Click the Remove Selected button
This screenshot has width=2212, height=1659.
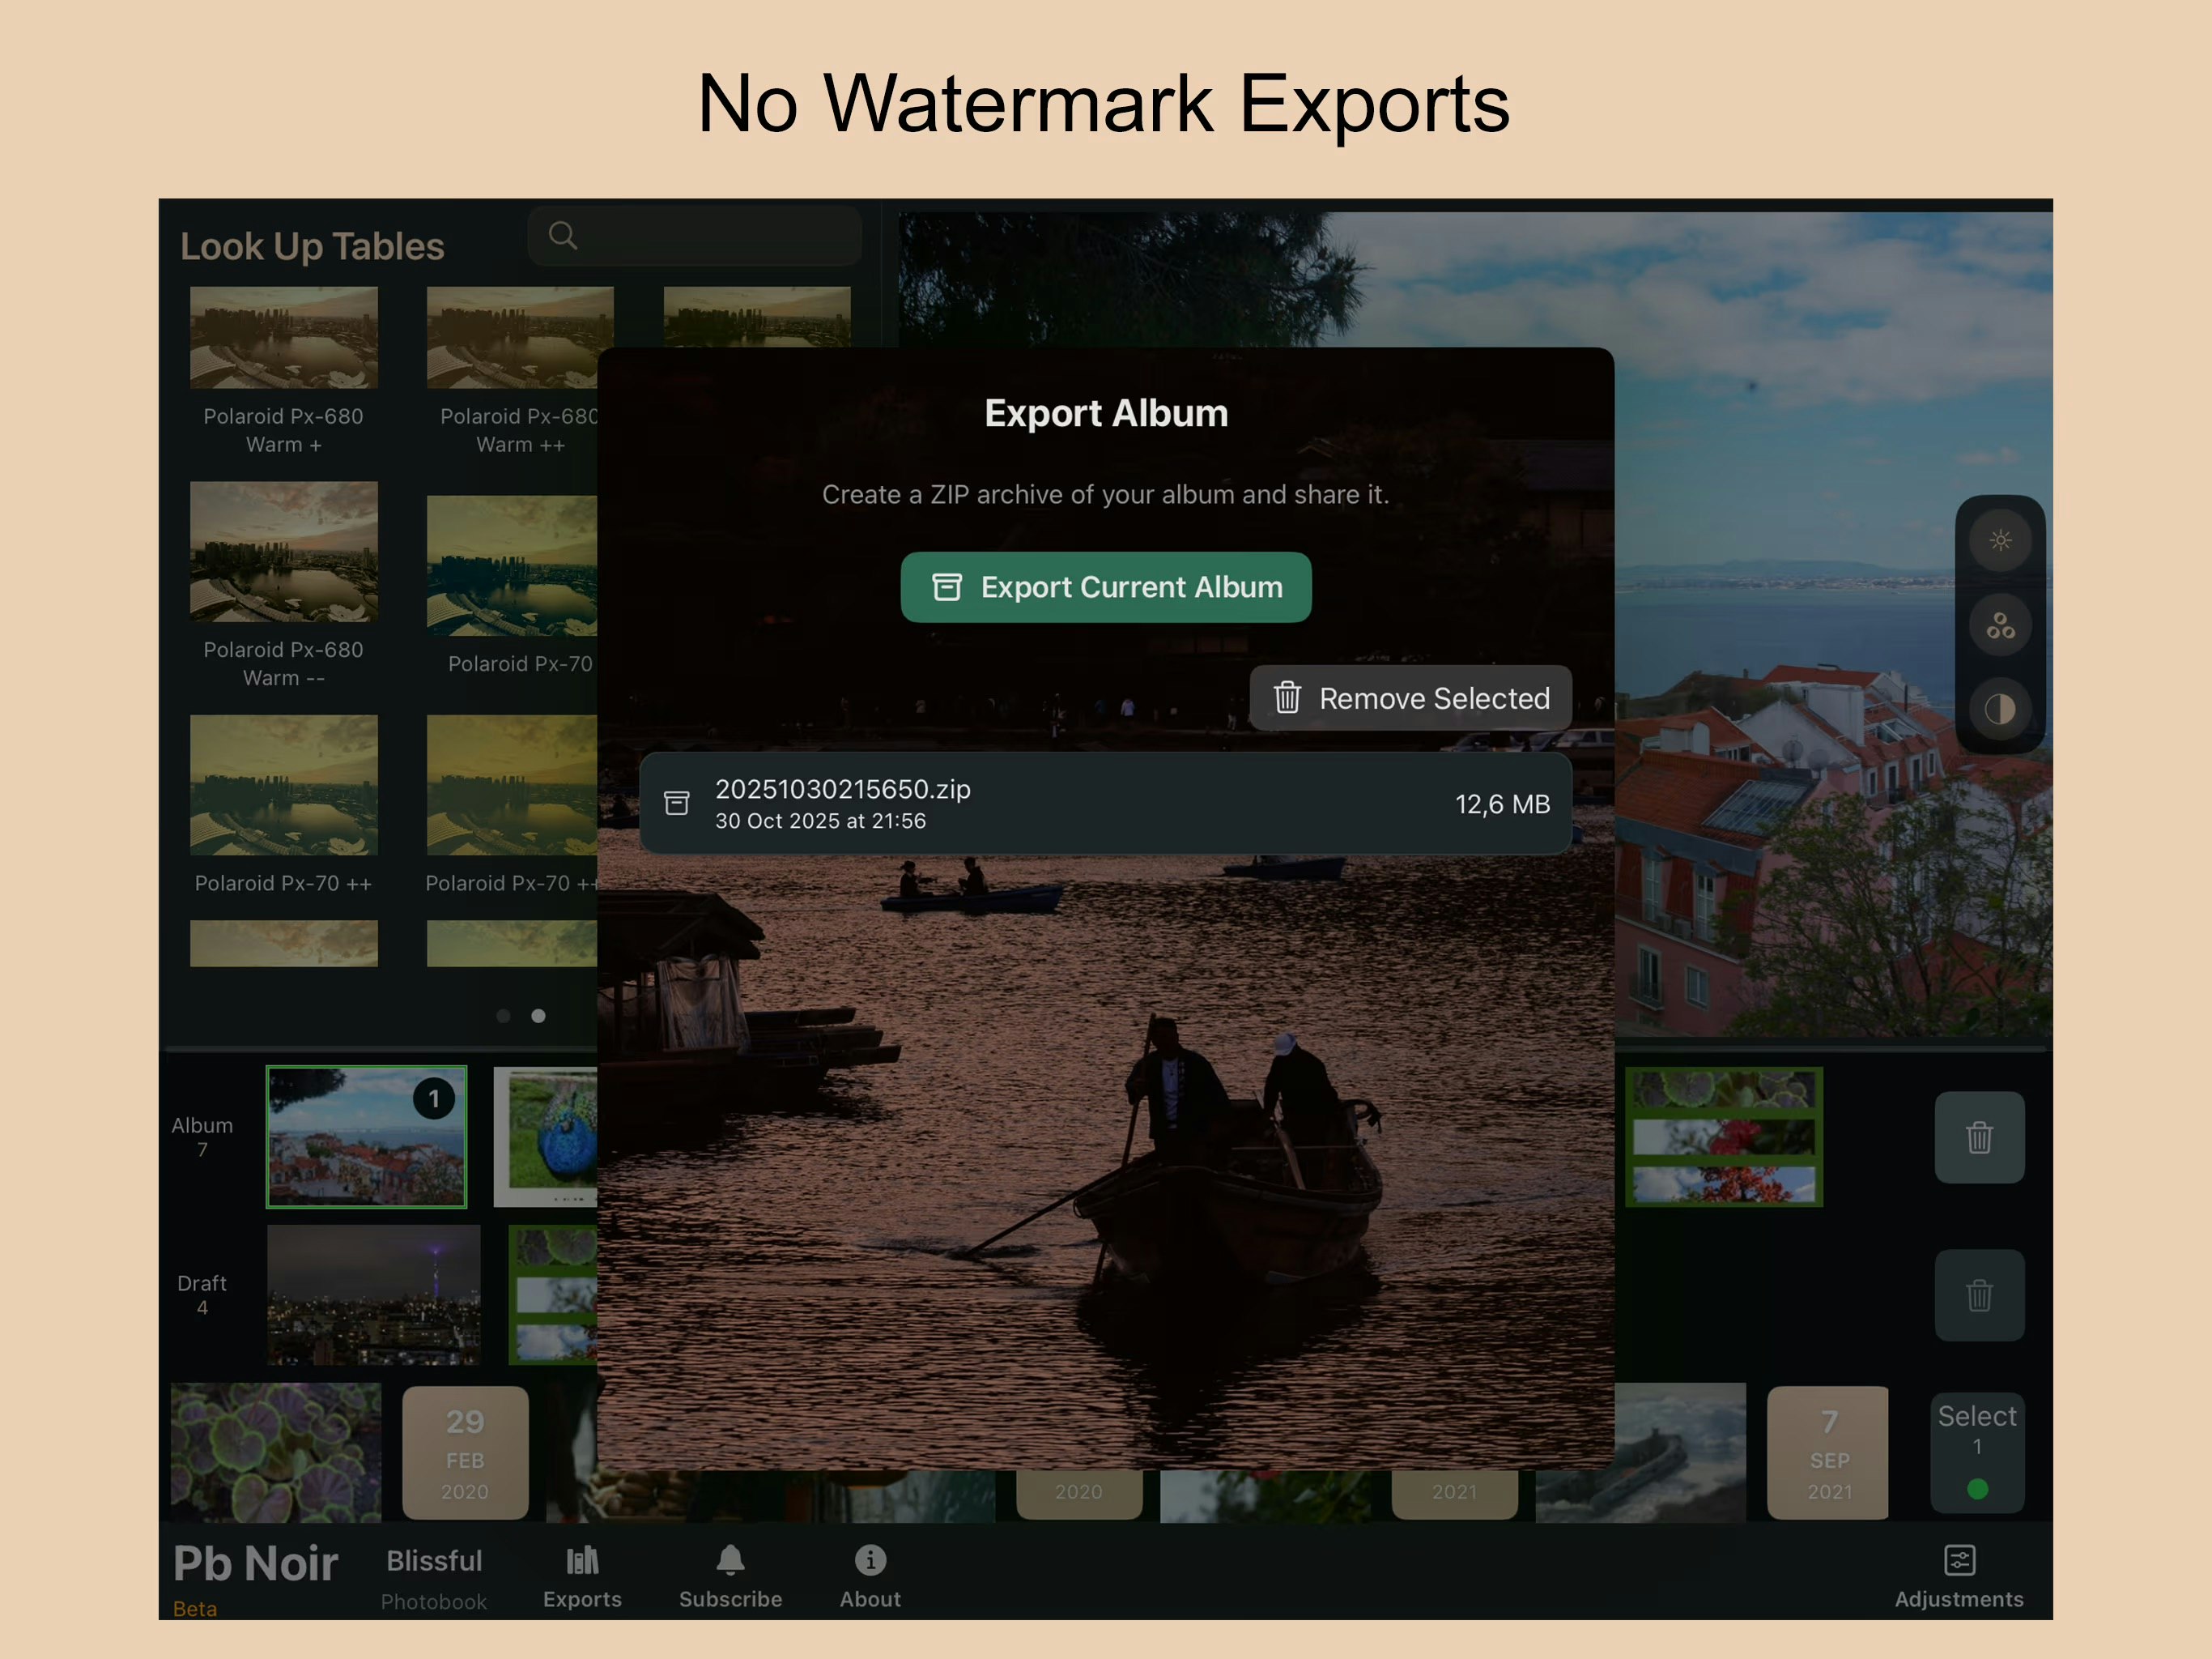[1409, 698]
